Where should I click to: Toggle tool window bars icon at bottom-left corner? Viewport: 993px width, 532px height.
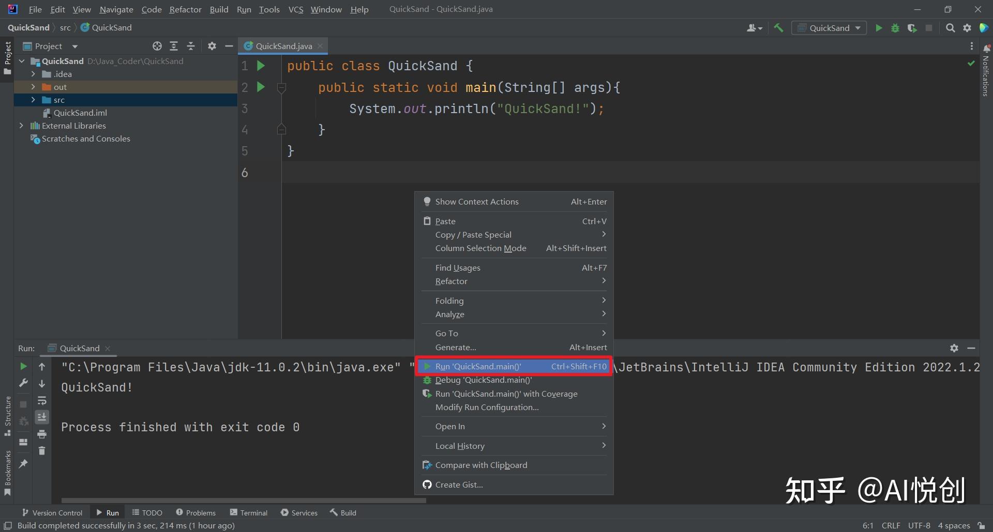pyautogui.click(x=8, y=525)
